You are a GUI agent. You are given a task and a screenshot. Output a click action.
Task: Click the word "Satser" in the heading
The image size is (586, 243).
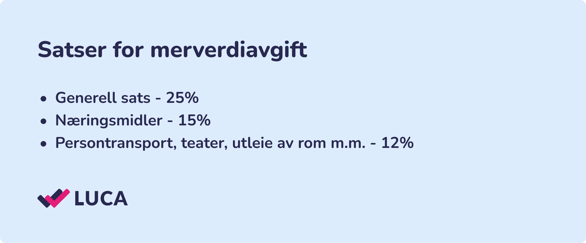pyautogui.click(x=72, y=50)
